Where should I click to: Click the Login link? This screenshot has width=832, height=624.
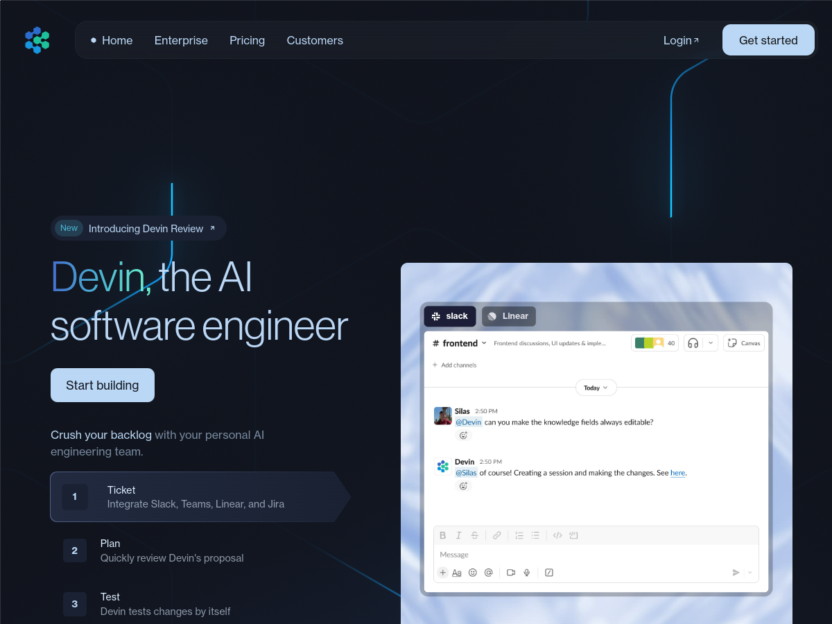click(x=681, y=40)
